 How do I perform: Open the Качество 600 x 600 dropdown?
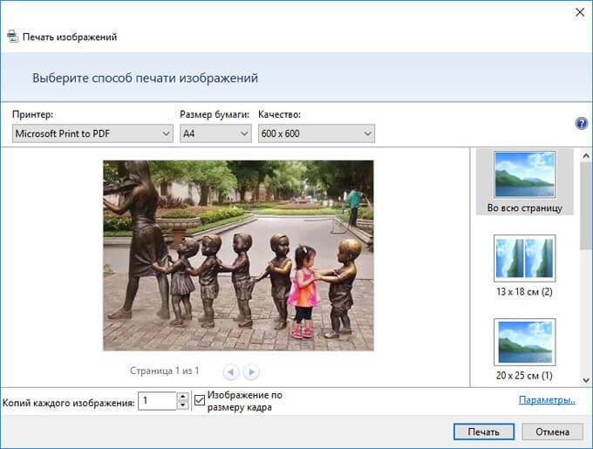click(316, 133)
